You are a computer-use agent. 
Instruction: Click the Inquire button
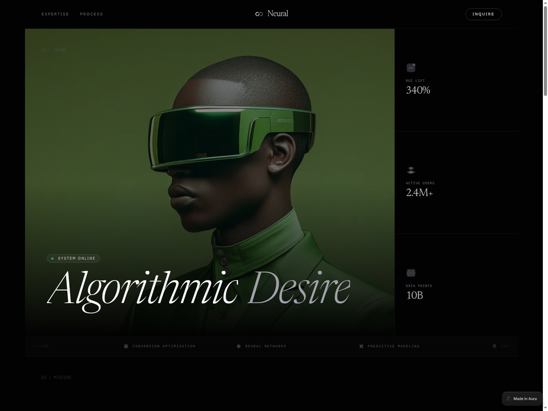[483, 14]
